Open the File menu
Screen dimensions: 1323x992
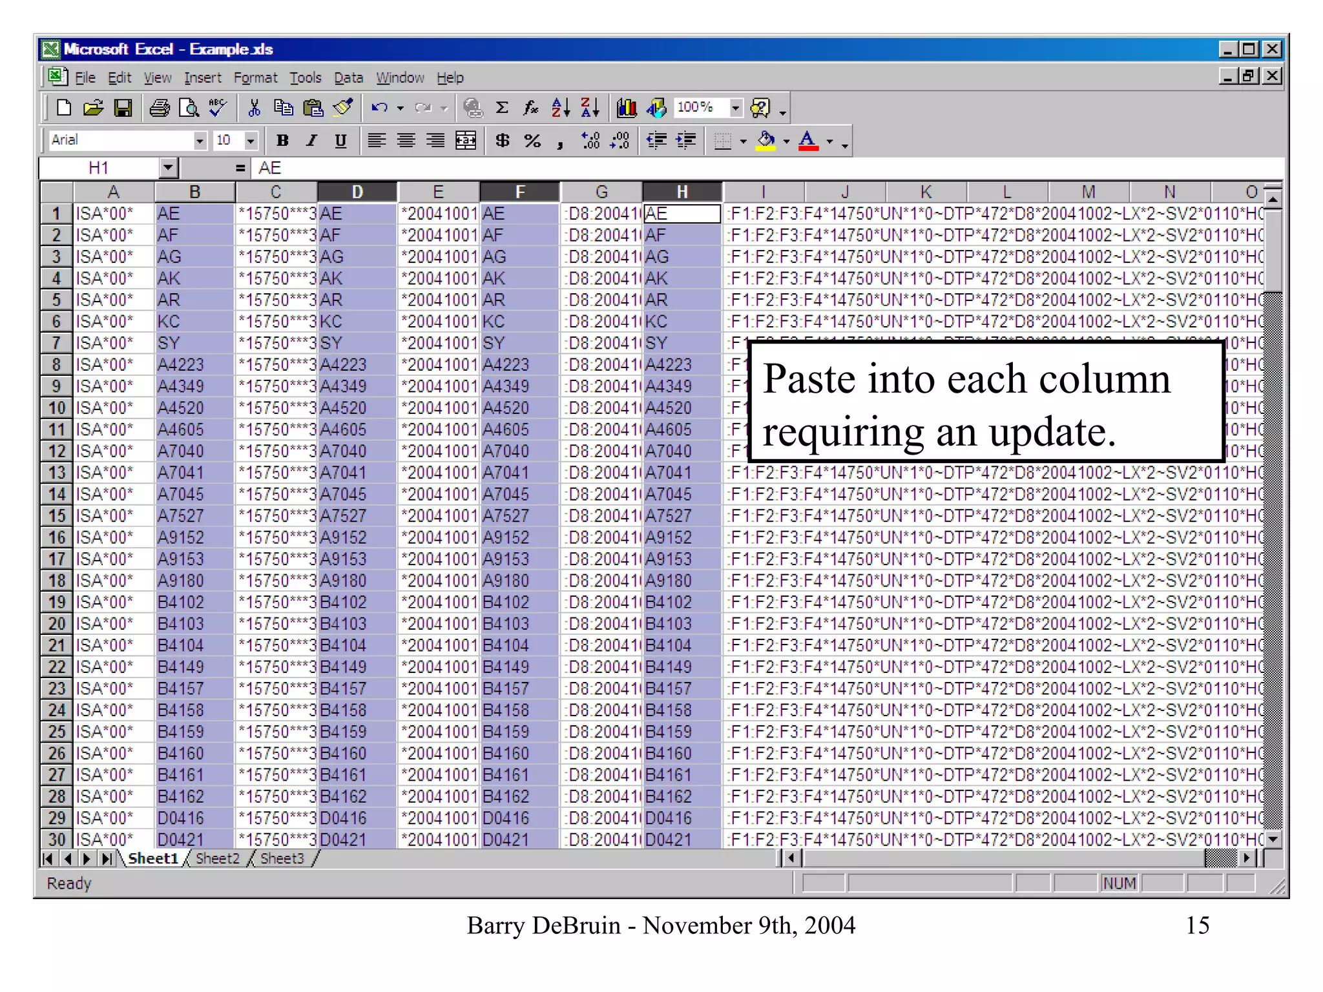85,77
